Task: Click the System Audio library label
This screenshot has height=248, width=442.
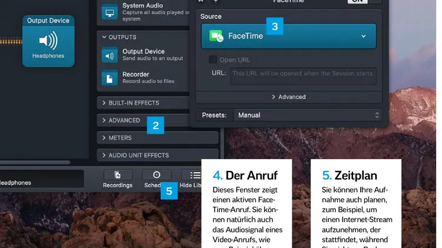Action: (143, 6)
